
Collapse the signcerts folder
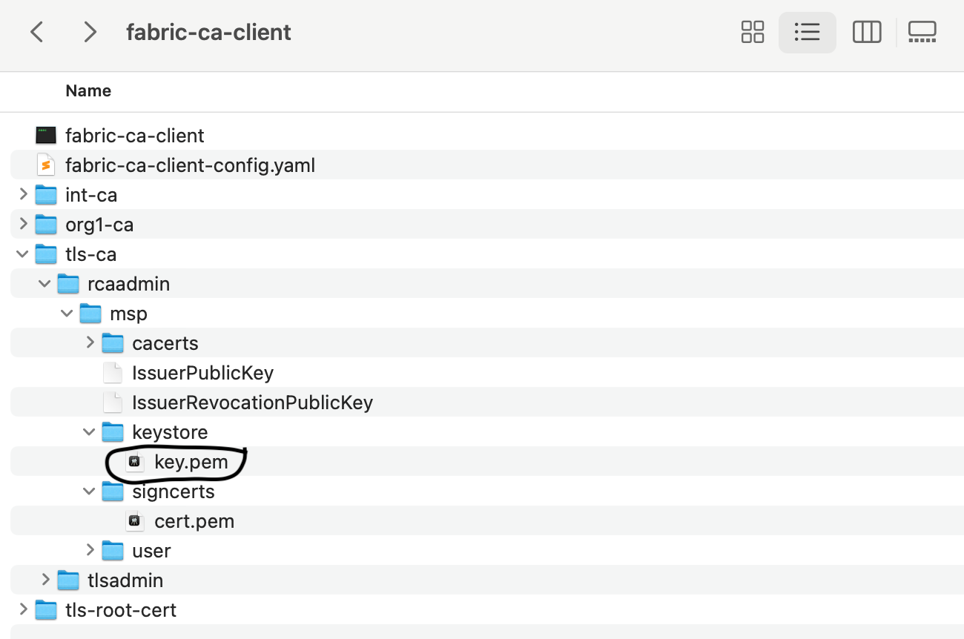pyautogui.click(x=90, y=491)
